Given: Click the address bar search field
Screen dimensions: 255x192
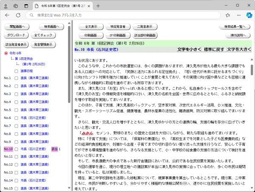Looking at the screenshot, I should click(123, 15).
